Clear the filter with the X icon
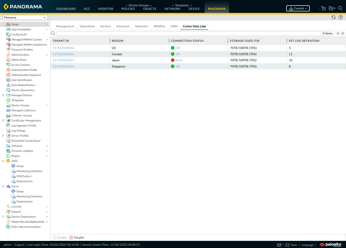Viewport: 346px width, 248px height. click(343, 33)
